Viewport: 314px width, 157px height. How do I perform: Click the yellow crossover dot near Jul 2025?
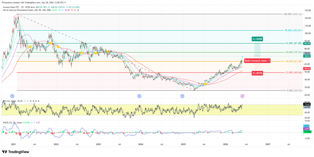click(206, 84)
